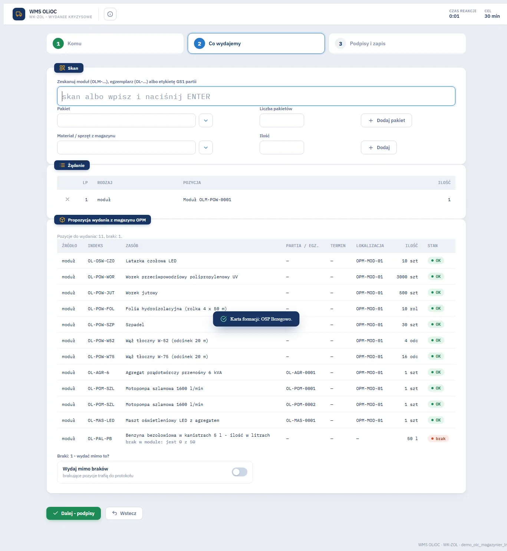Click Dalej - podpisy button
The width and height of the screenshot is (507, 551).
(73, 513)
